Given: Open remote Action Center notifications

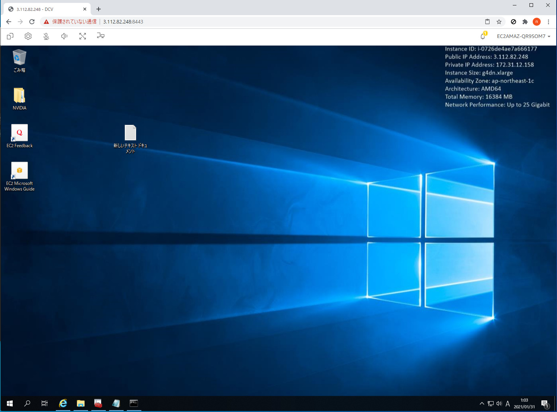Looking at the screenshot, I should point(545,403).
